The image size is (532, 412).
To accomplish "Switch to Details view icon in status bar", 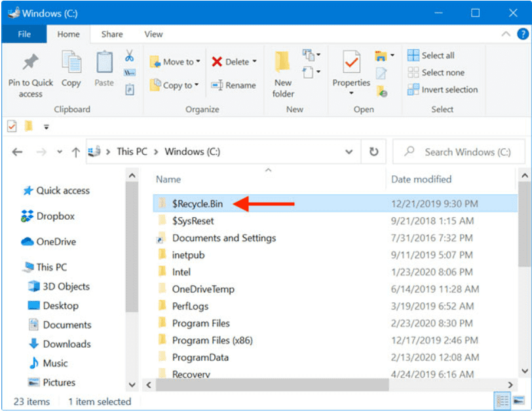I will [501, 401].
